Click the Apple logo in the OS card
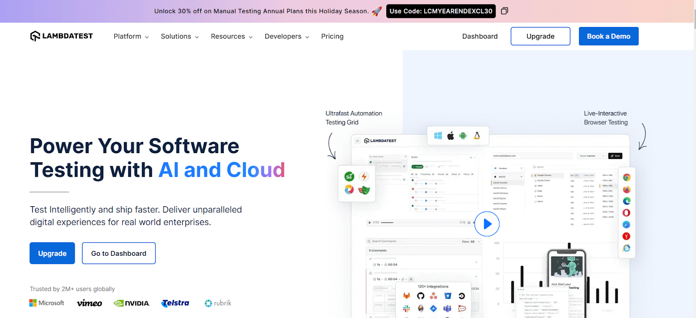The width and height of the screenshot is (696, 318). pos(451,136)
